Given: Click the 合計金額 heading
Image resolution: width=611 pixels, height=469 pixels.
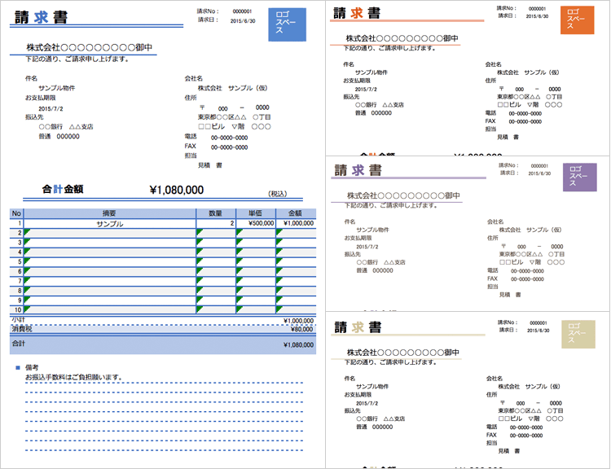Looking at the screenshot, I should tap(63, 190).
